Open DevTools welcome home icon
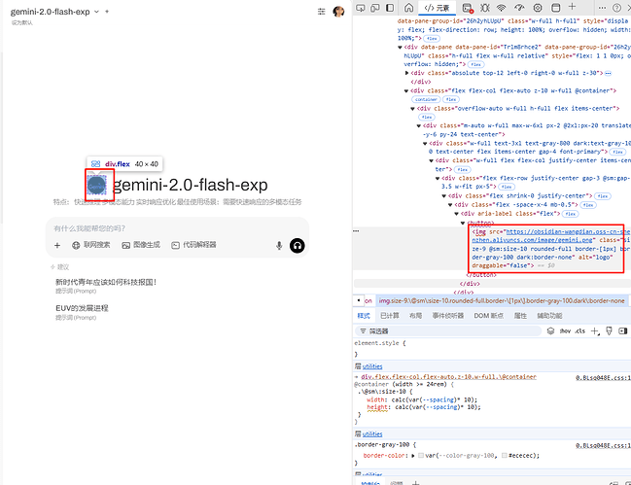The height and width of the screenshot is (485, 631). click(x=409, y=8)
